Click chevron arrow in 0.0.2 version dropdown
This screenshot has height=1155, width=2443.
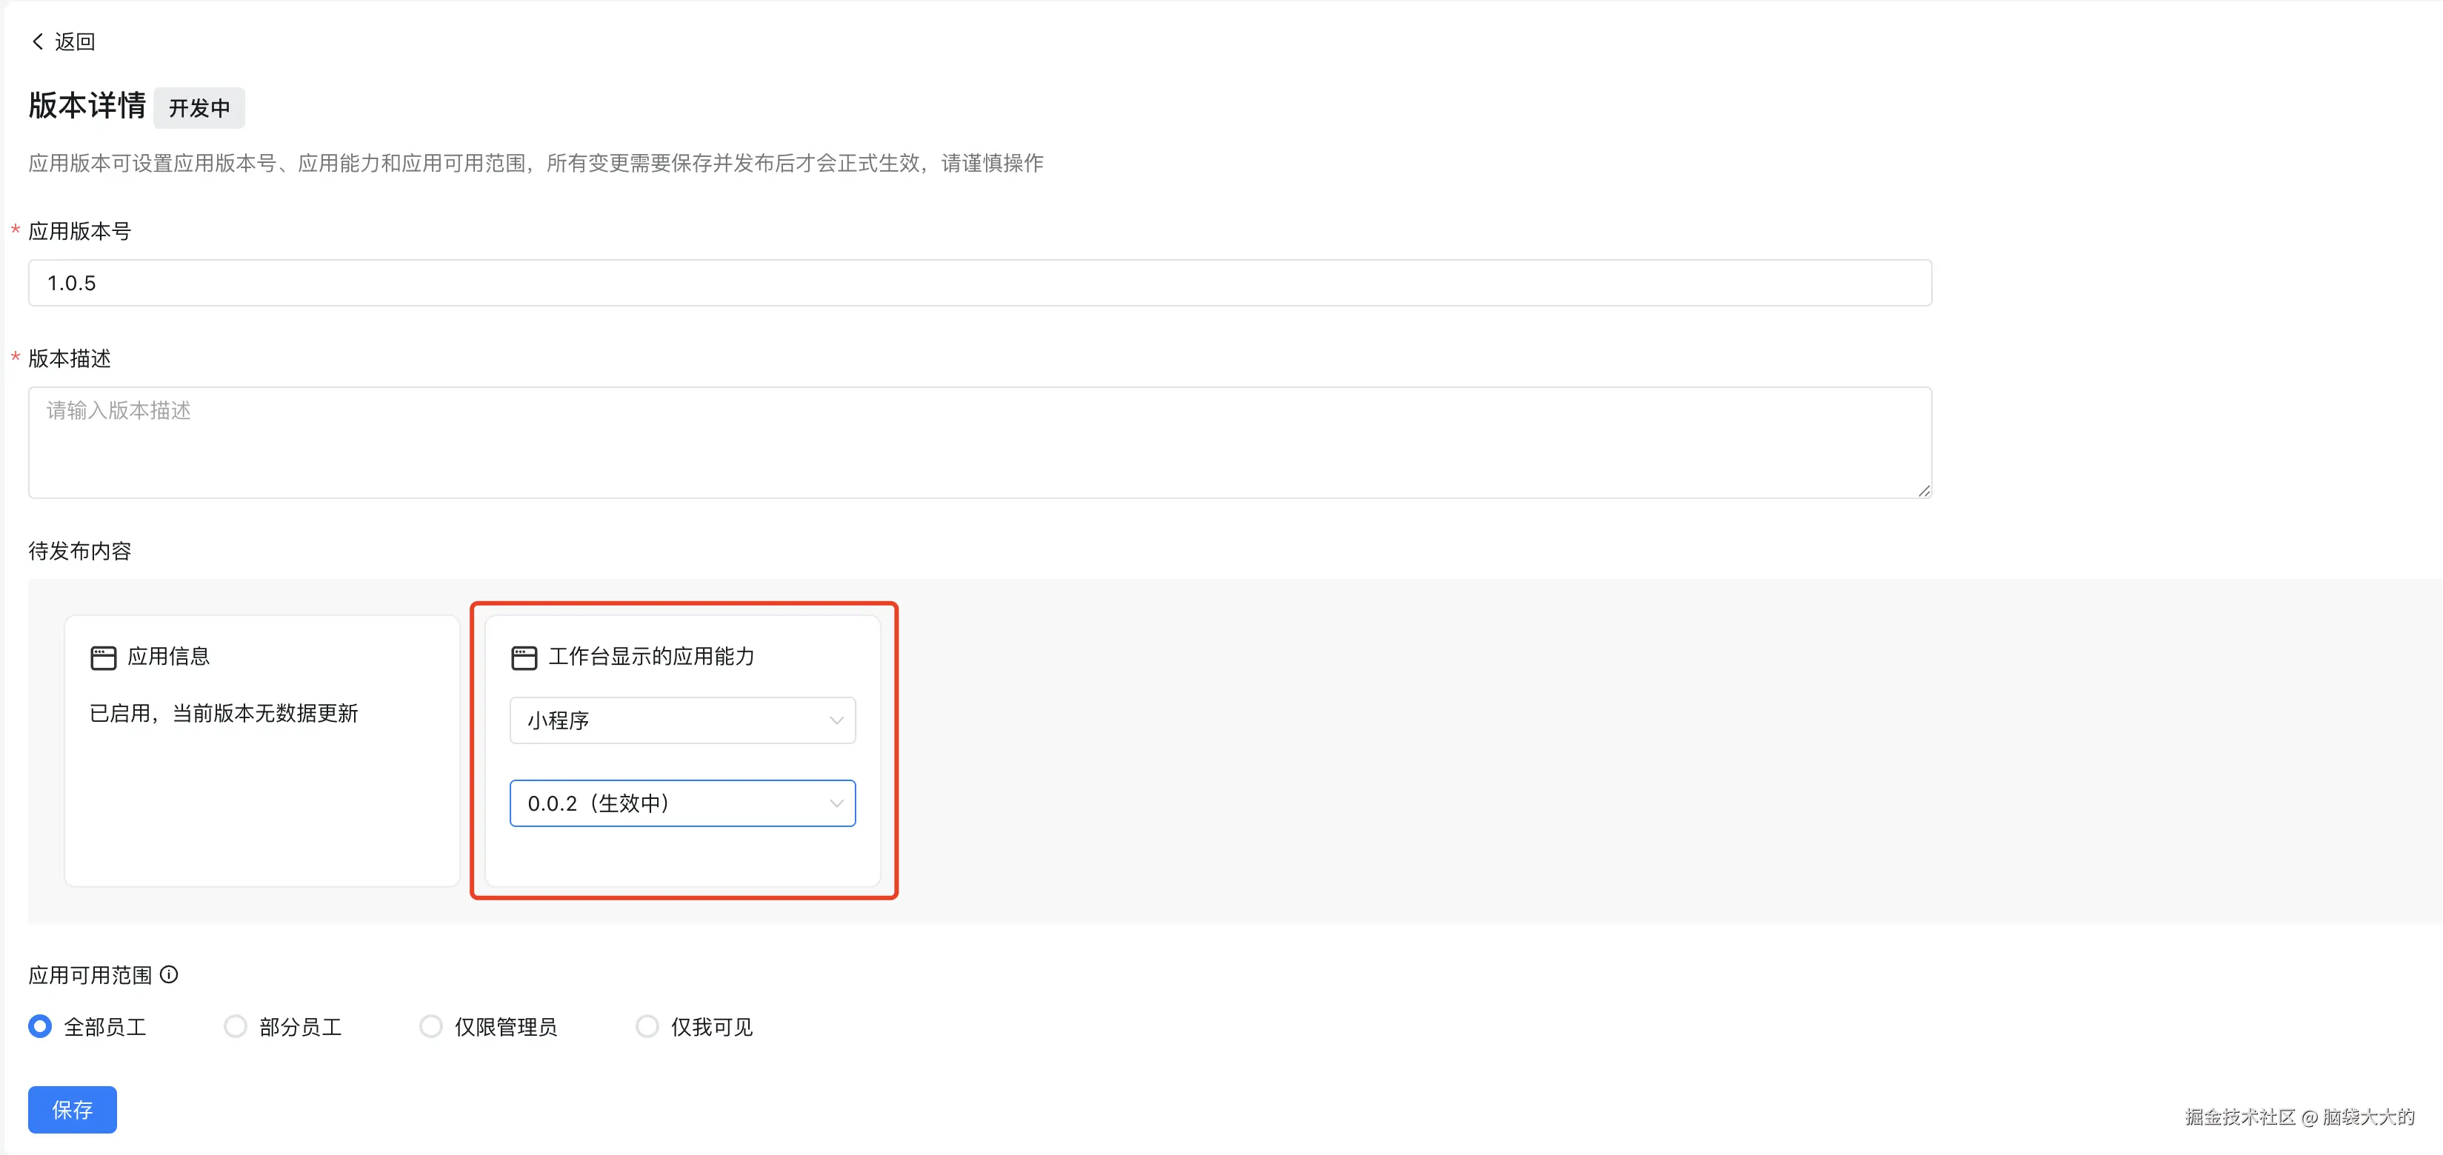pyautogui.click(x=836, y=803)
